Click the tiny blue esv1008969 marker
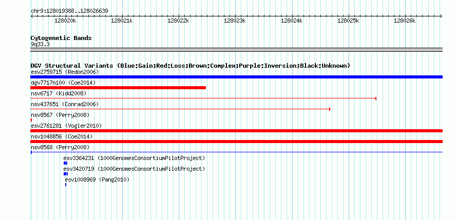Viewport: 457px width, 220px height. (66, 185)
